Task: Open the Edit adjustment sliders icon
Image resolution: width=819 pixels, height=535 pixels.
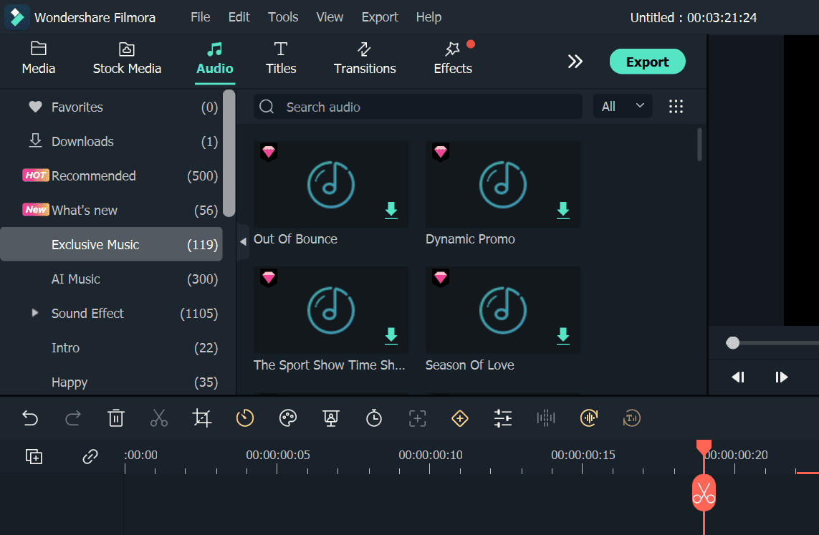Action: (503, 418)
